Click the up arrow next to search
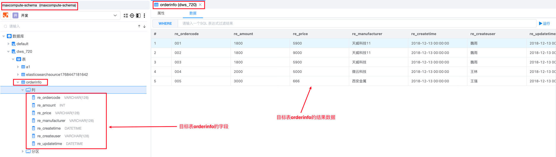The width and height of the screenshot is (556, 157). pyautogui.click(x=139, y=26)
